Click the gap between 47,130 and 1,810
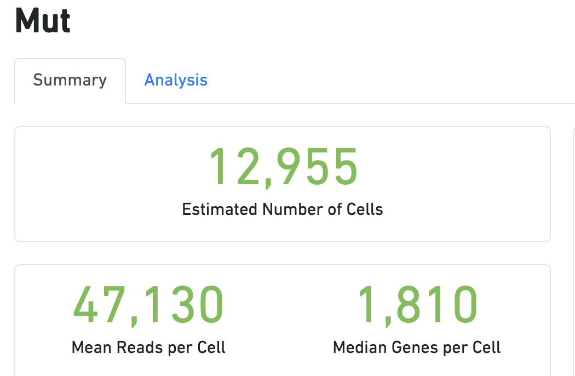Screen dimensions: 575x376 point(285,307)
